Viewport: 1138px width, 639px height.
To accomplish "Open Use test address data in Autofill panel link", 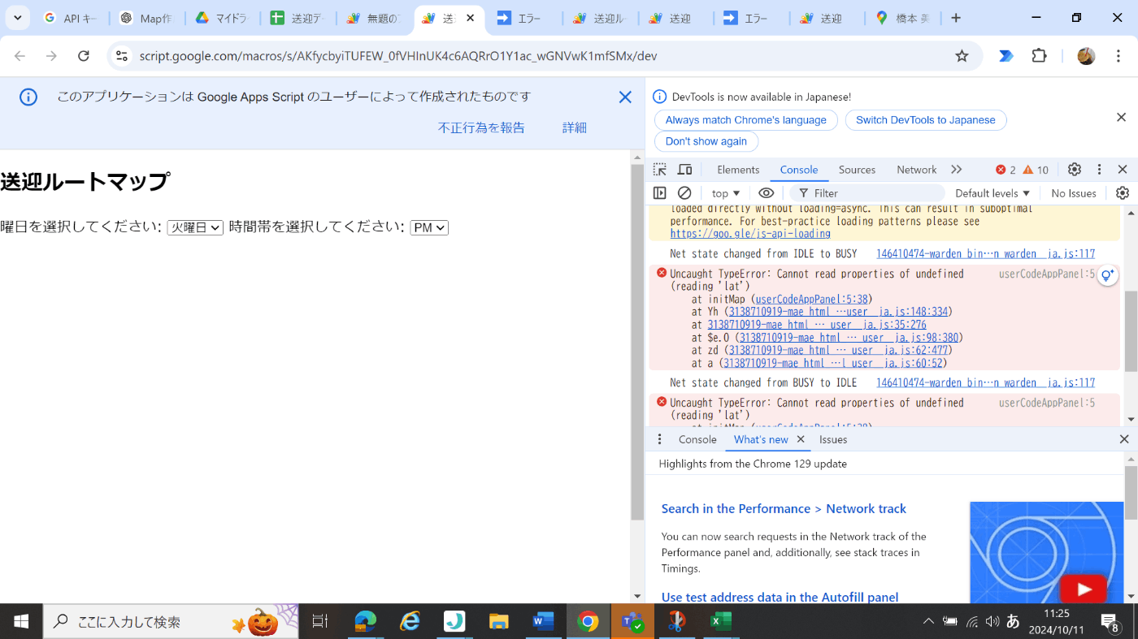I will [780, 598].
